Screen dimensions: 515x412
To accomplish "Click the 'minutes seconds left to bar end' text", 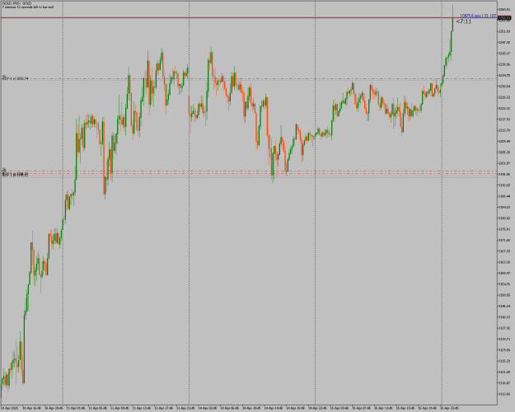I will coord(27,7).
